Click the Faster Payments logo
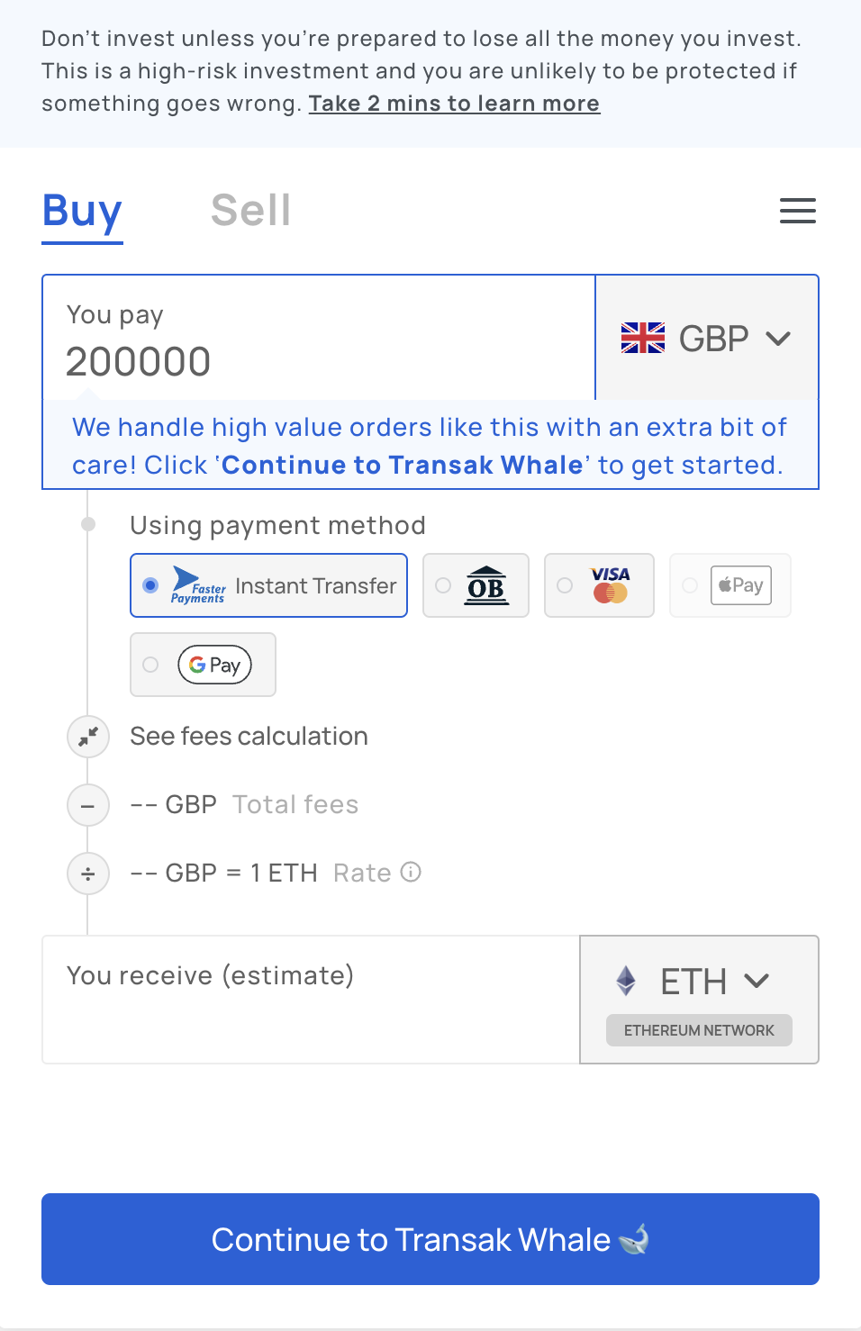This screenshot has width=861, height=1331. [198, 585]
